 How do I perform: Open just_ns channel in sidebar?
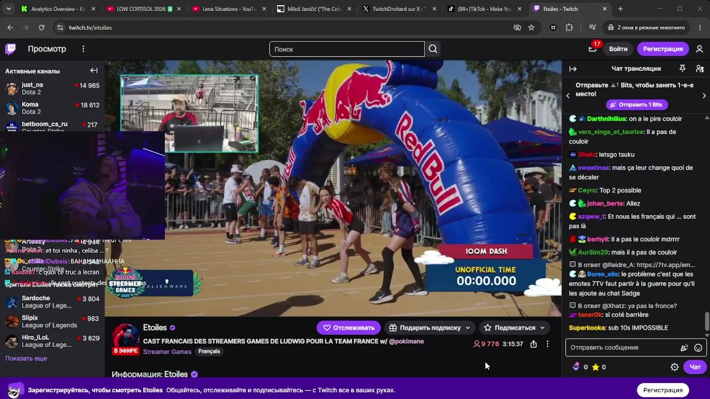52,89
